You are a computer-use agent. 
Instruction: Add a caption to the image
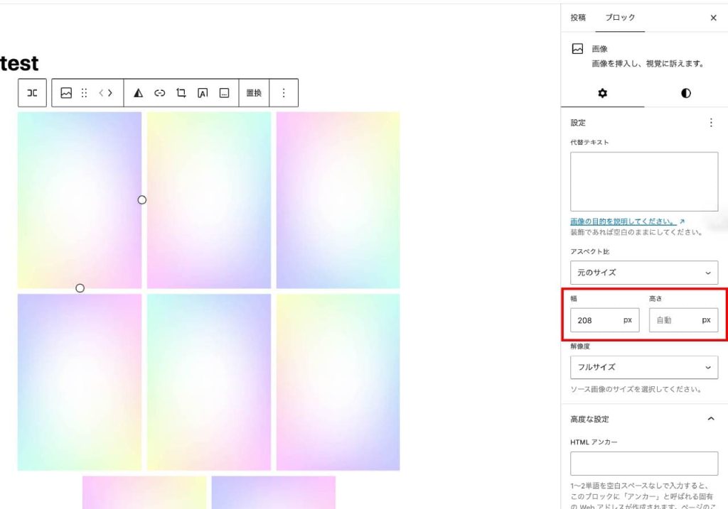[x=224, y=93]
